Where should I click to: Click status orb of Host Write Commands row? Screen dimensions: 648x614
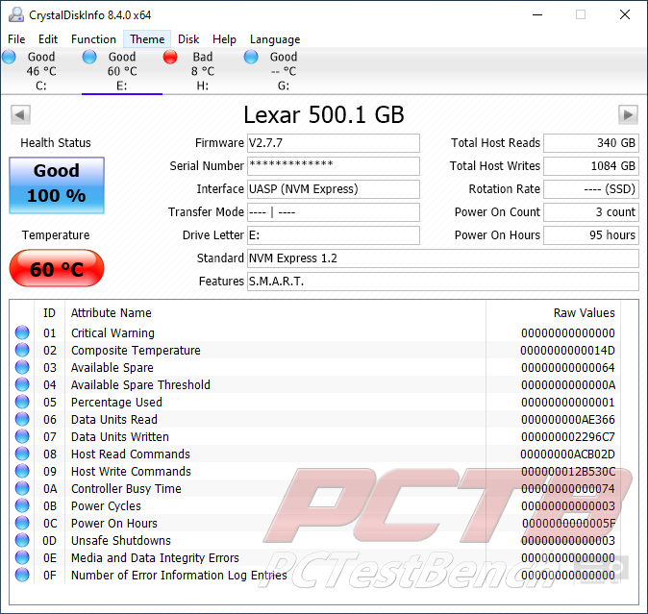22,471
